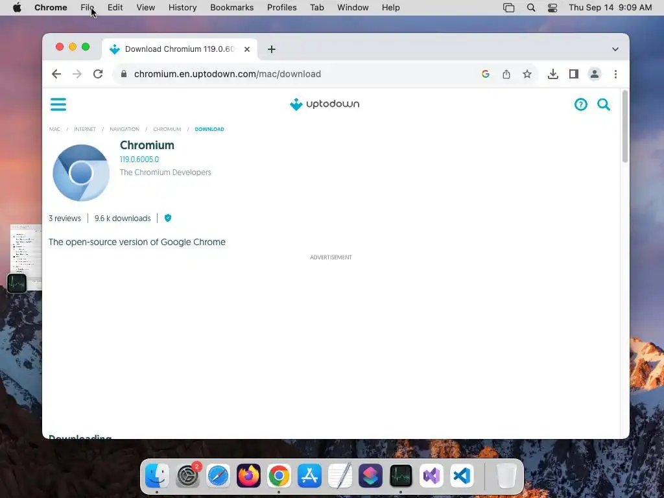The height and width of the screenshot is (498, 664).
Task: Open the Tab menu
Action: [316, 8]
